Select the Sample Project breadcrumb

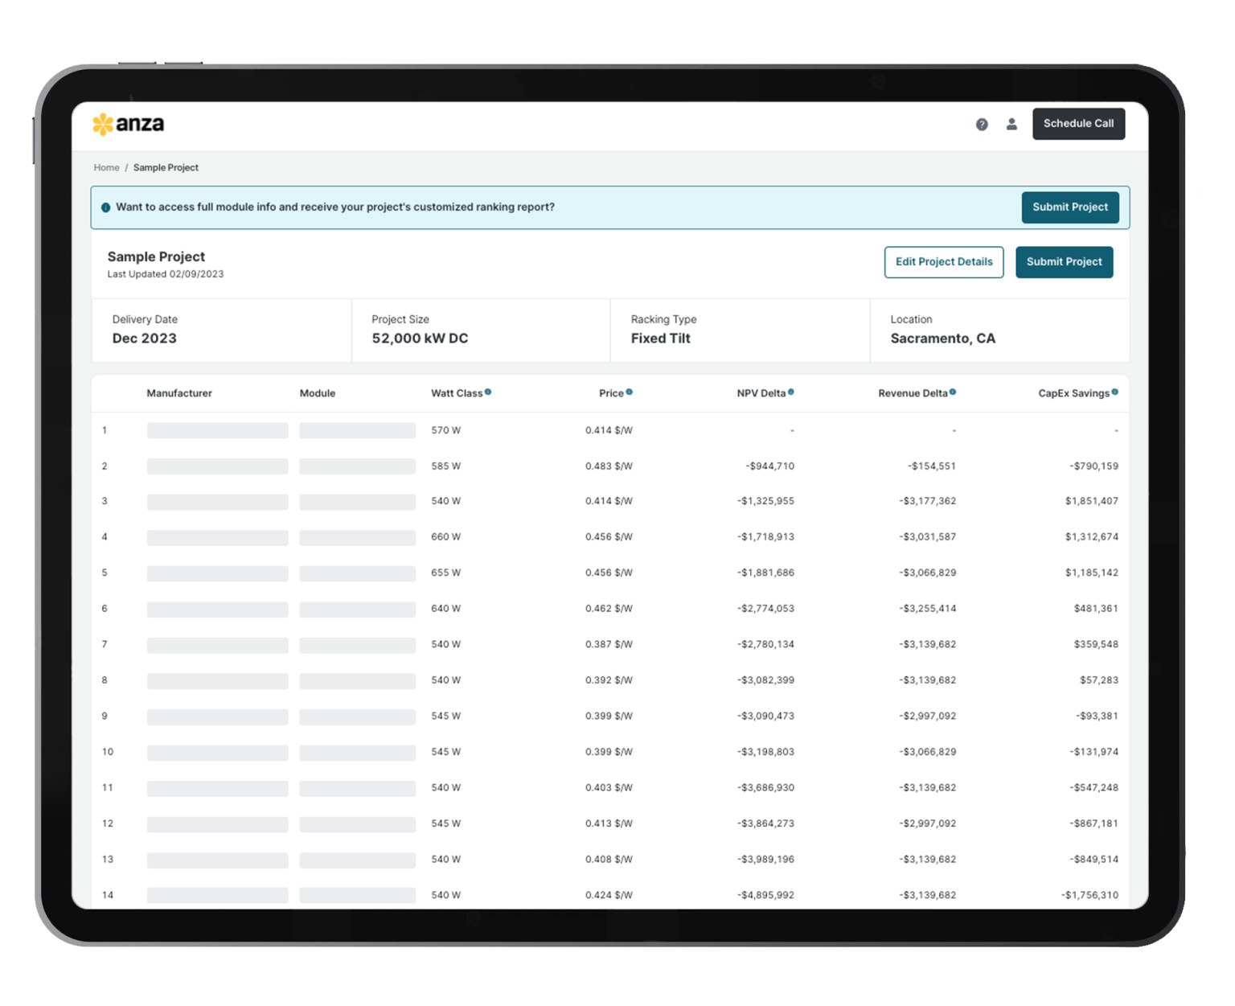coord(166,167)
